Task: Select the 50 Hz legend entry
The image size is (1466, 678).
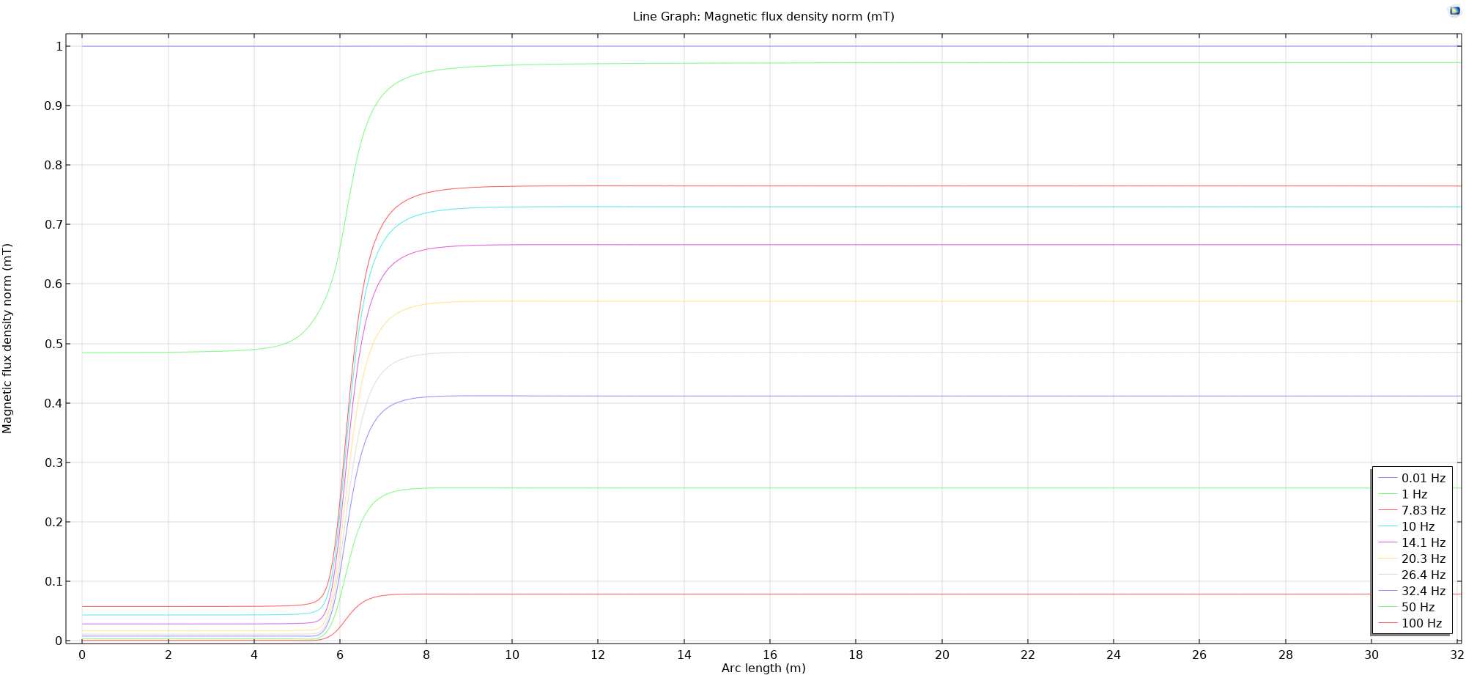Action: 1418,607
